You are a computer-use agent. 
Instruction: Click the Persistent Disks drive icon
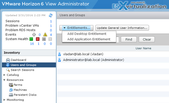[11, 95]
